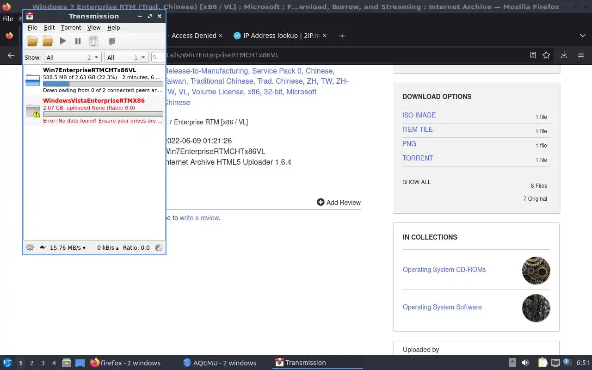592x370 pixels.
Task: Open Transmission View menu
Action: tap(94, 28)
